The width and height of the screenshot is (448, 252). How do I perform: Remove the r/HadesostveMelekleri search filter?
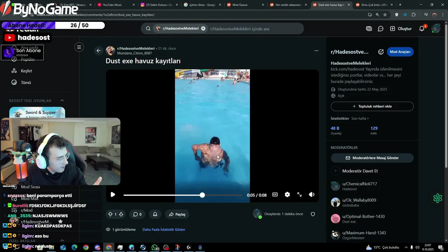[203, 28]
